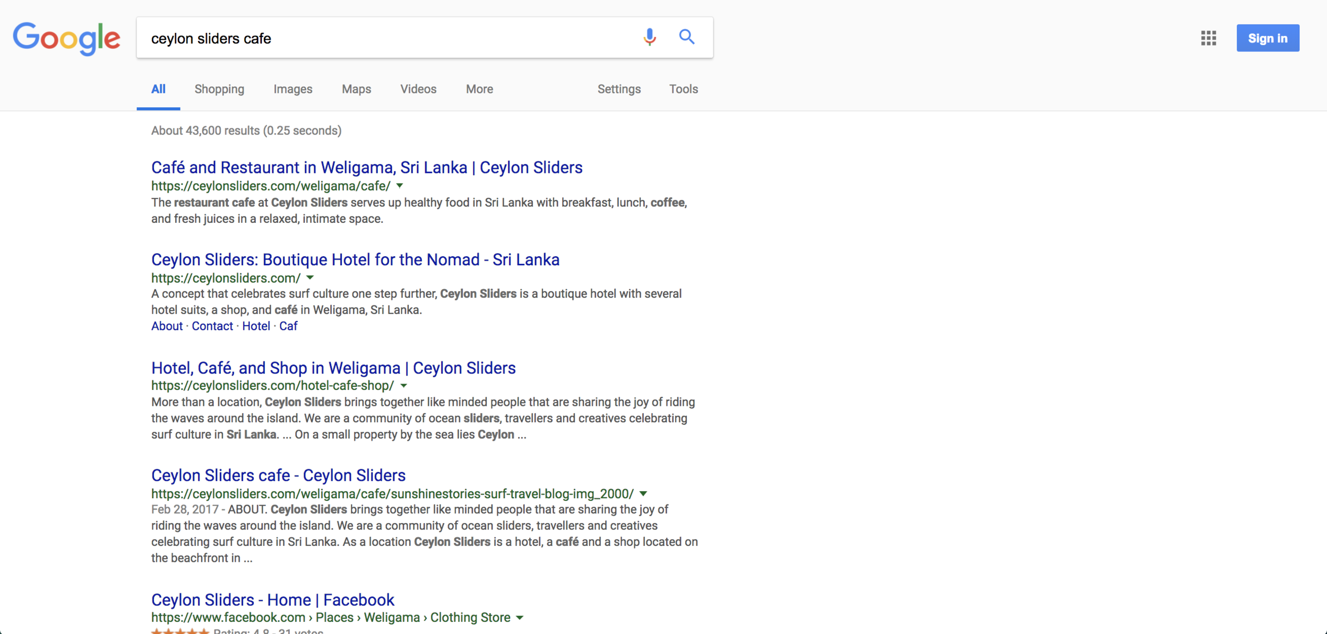Click the search magnifier icon
This screenshot has width=1327, height=634.
tap(686, 37)
